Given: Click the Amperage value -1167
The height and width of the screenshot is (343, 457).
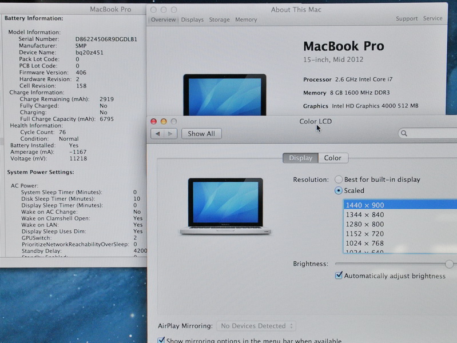Looking at the screenshot, I should [78, 152].
